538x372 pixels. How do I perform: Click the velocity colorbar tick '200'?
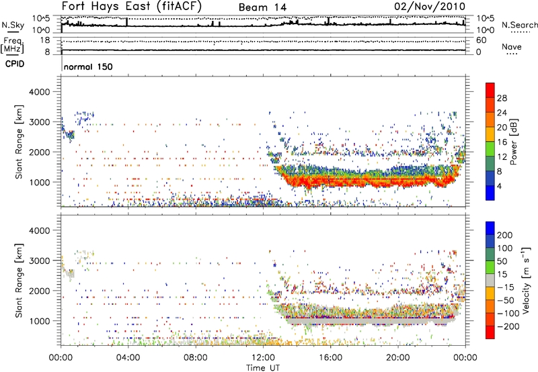[505, 235]
